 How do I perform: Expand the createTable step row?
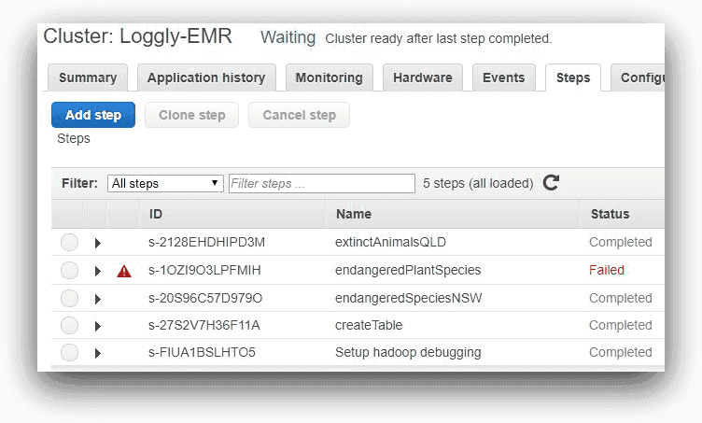point(98,326)
